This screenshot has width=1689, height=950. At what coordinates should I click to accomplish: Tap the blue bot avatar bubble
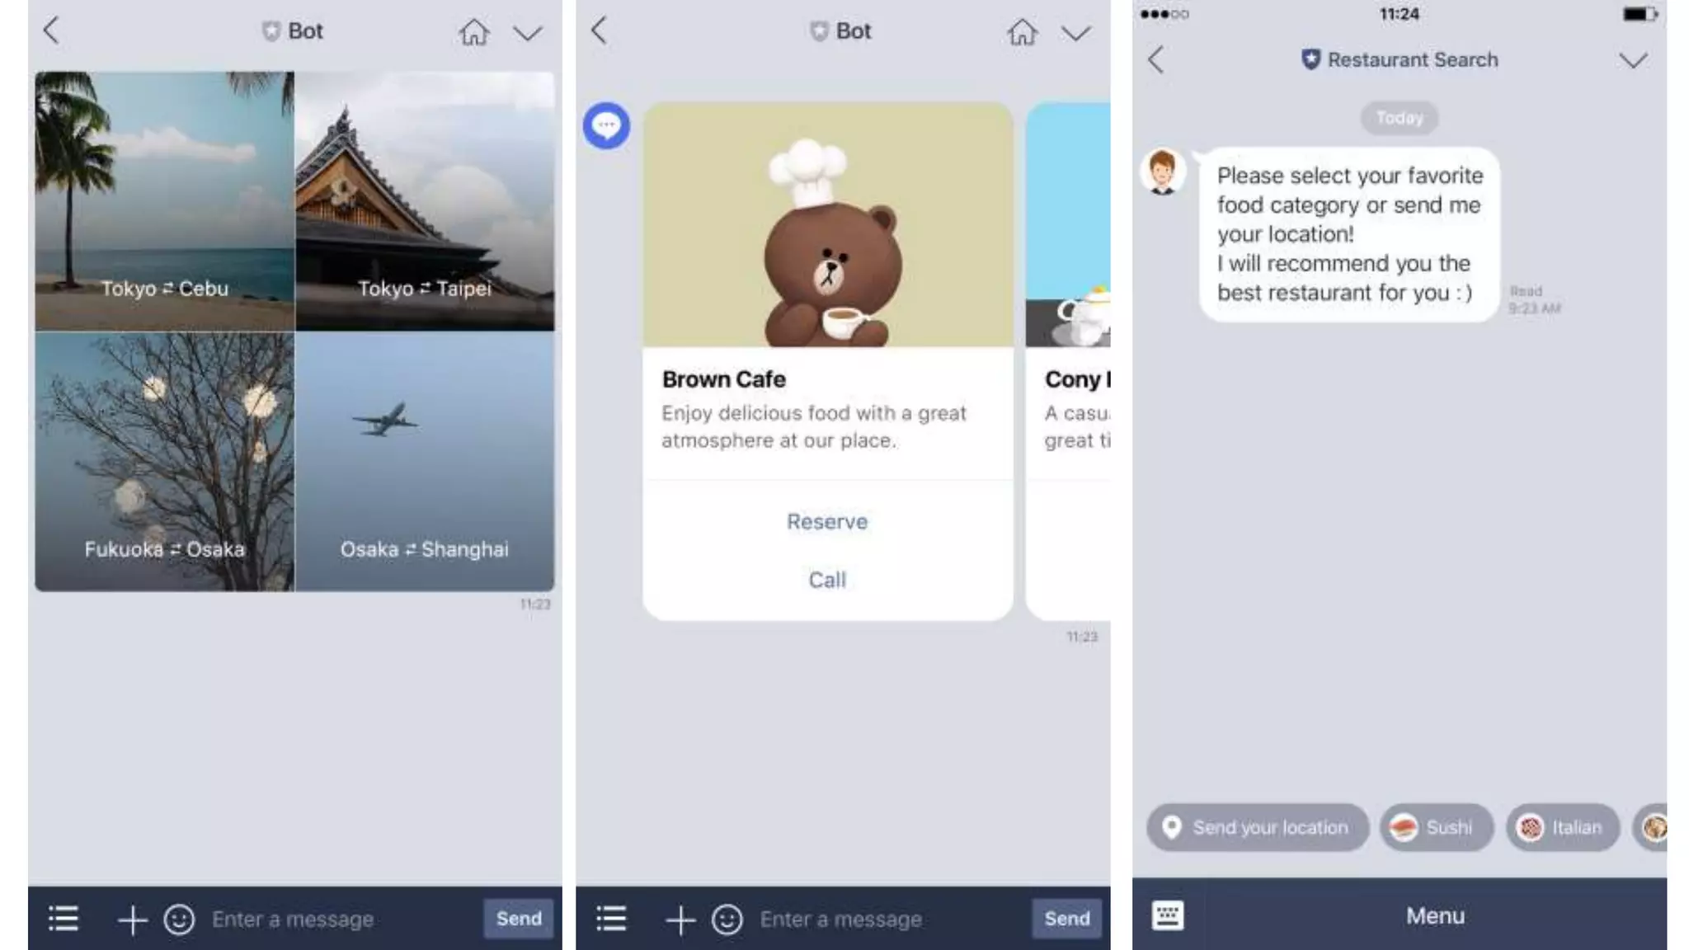click(606, 126)
